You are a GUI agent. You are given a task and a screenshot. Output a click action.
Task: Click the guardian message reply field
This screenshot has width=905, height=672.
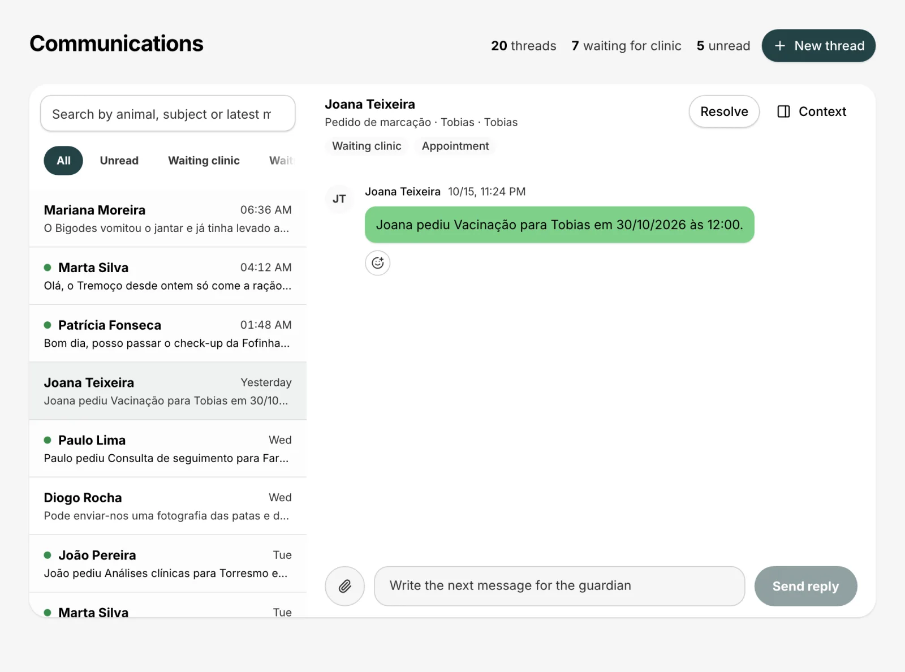click(x=559, y=586)
